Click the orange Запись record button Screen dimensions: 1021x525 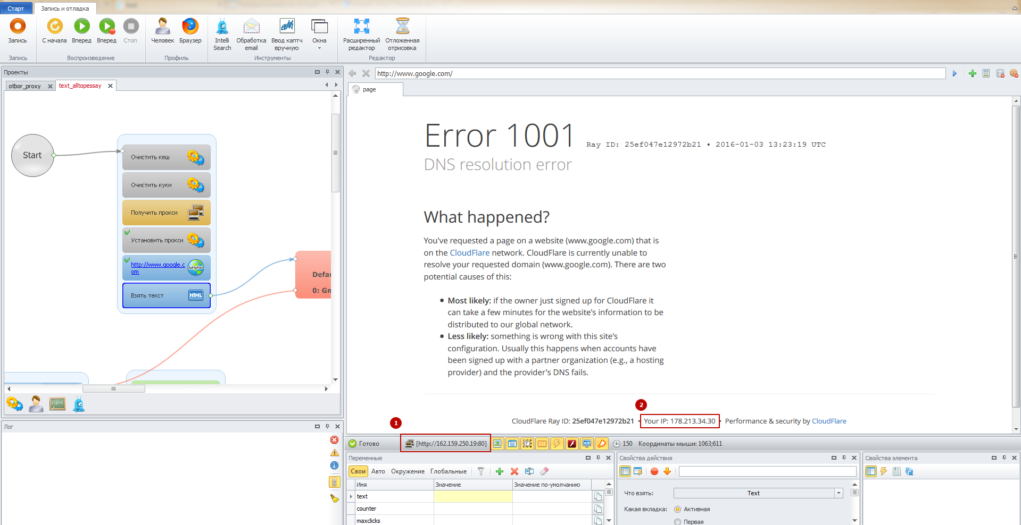[x=18, y=31]
